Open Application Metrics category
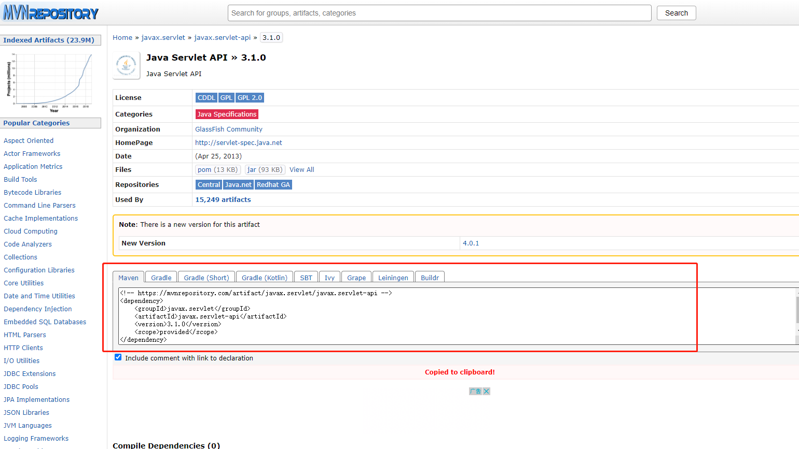 (x=33, y=166)
